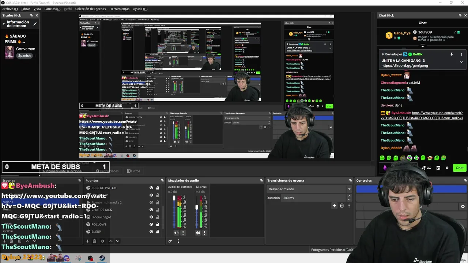Image resolution: width=468 pixels, height=263 pixels.
Task: Open the Desvanecimiento transition dropdown
Action: pyautogui.click(x=310, y=189)
